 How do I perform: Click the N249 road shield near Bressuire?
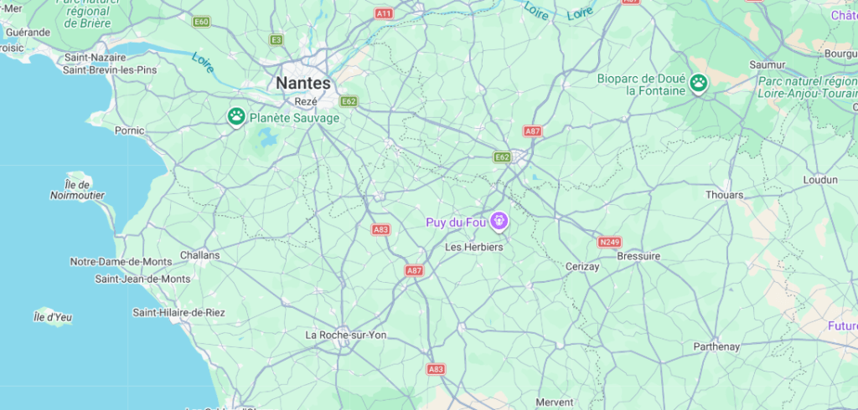[609, 242]
